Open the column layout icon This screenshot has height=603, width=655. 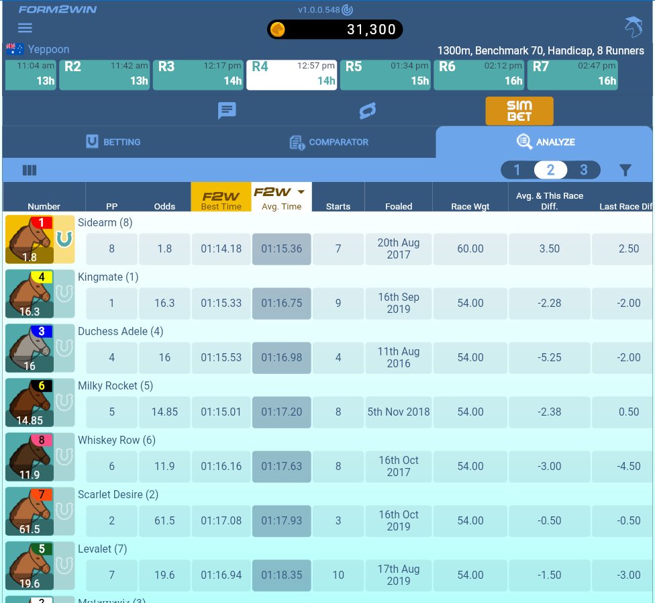point(30,170)
